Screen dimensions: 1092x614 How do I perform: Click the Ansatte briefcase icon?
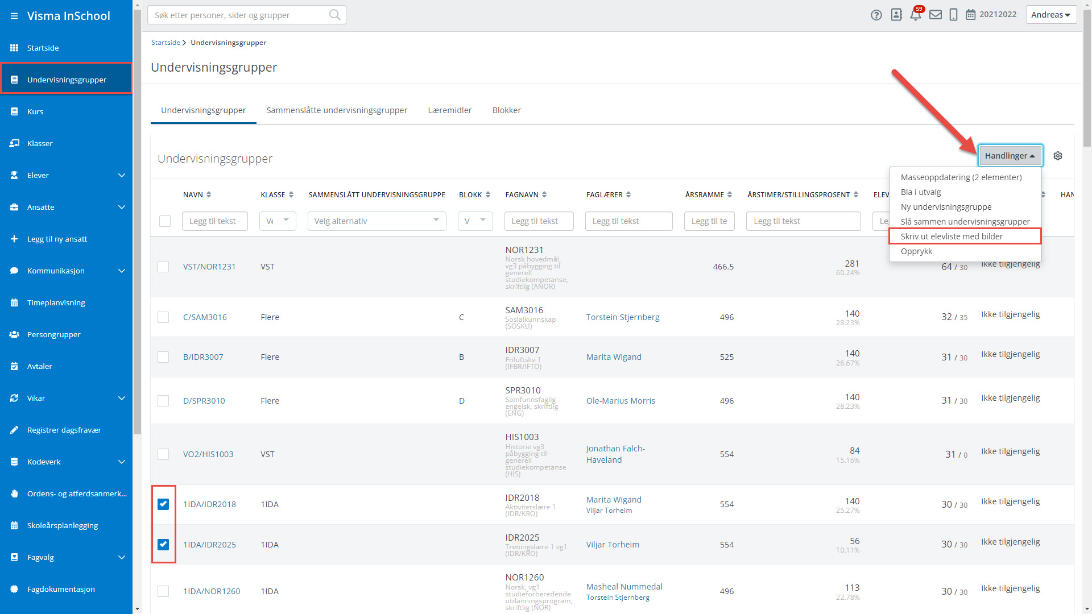coord(14,207)
